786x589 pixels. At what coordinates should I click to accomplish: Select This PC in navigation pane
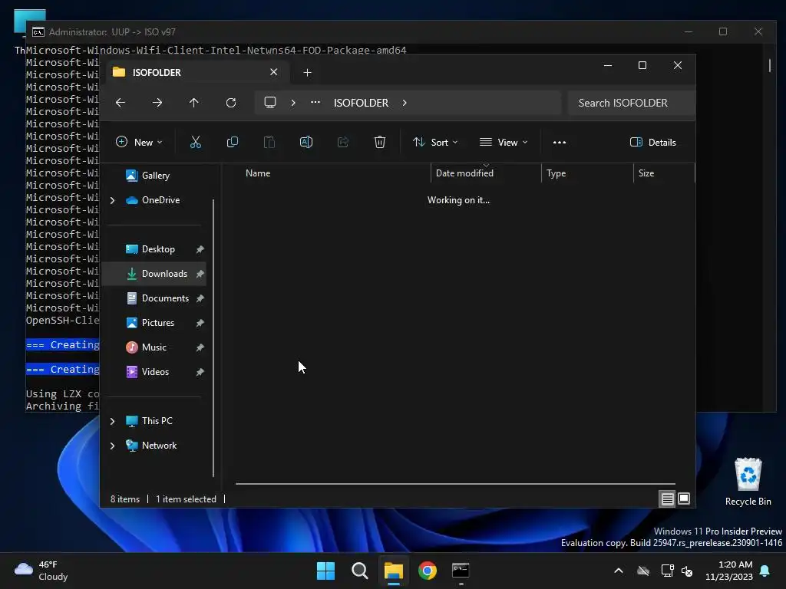157,421
